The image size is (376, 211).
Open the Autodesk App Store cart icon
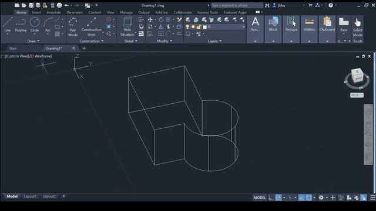point(310,5)
